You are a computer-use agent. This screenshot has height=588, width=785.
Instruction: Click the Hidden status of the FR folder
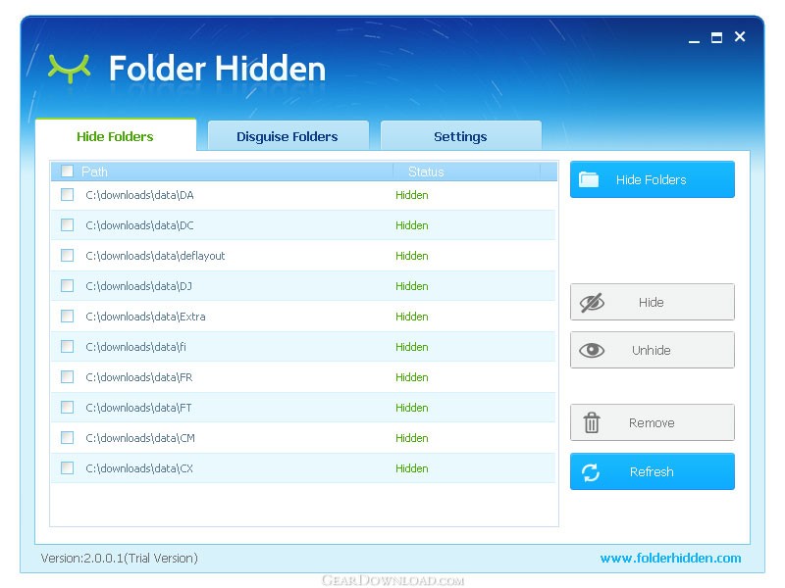pos(411,377)
